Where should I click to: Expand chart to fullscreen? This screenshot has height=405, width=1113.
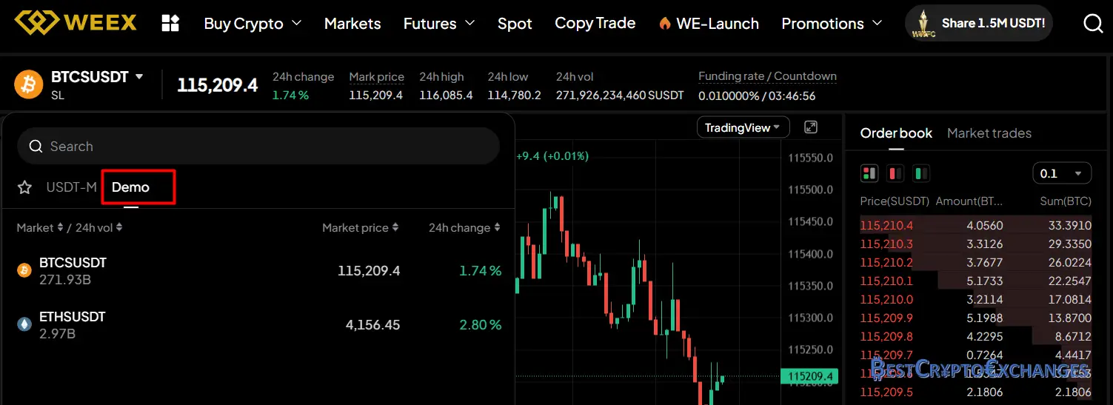[x=811, y=127]
